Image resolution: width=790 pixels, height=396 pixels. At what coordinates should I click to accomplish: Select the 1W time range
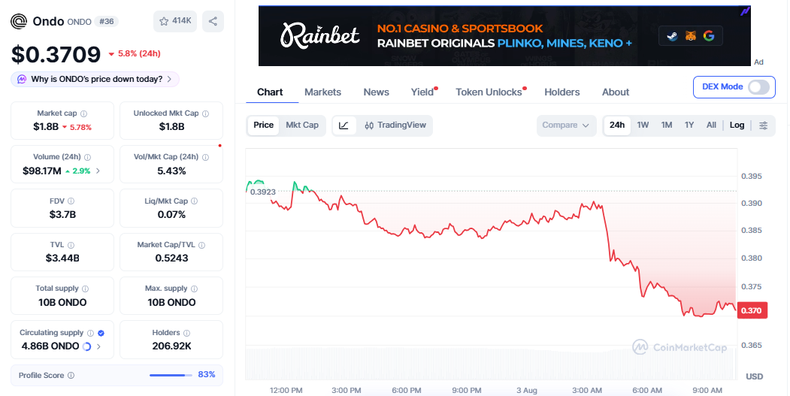point(643,125)
